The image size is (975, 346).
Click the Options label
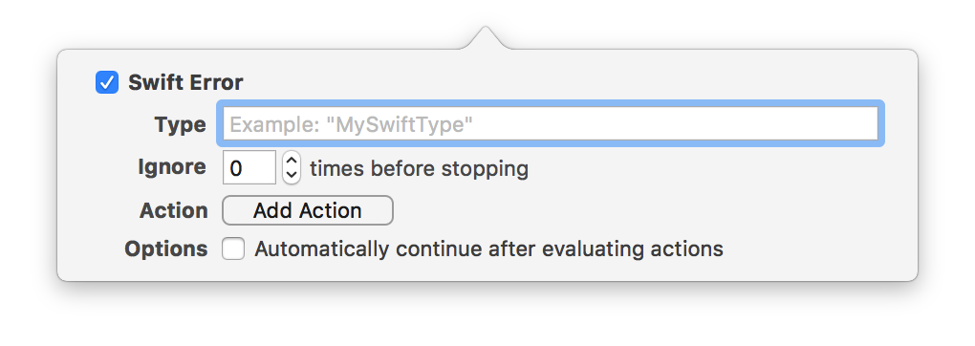pos(166,249)
